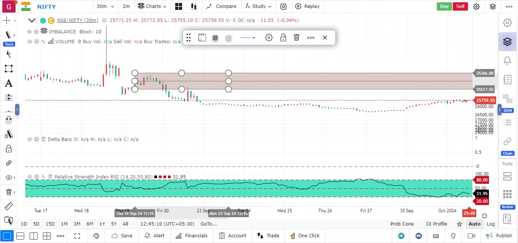Open the DOM panel
Screen dimensions: 518x243
[x=507, y=103]
